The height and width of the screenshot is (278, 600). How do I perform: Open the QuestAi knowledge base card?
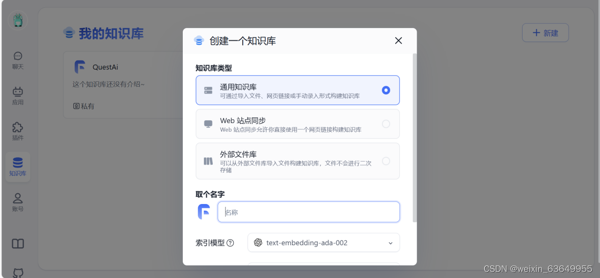click(123, 85)
